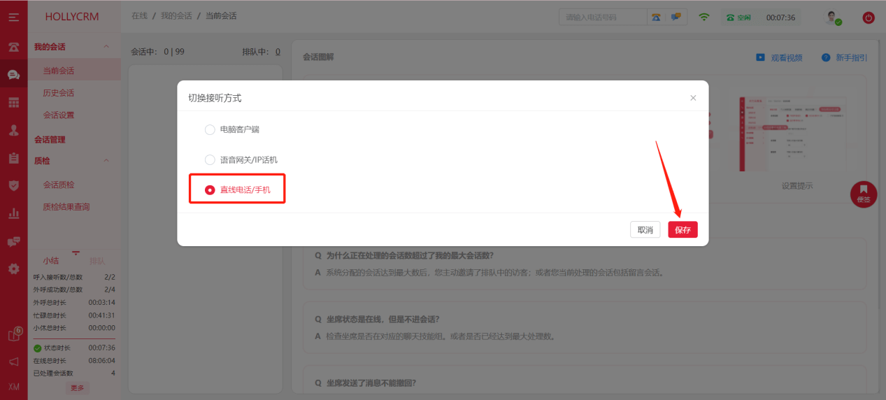886x400 pixels.
Task: Collapse the 我的会话 section chevron
Action: (x=106, y=47)
